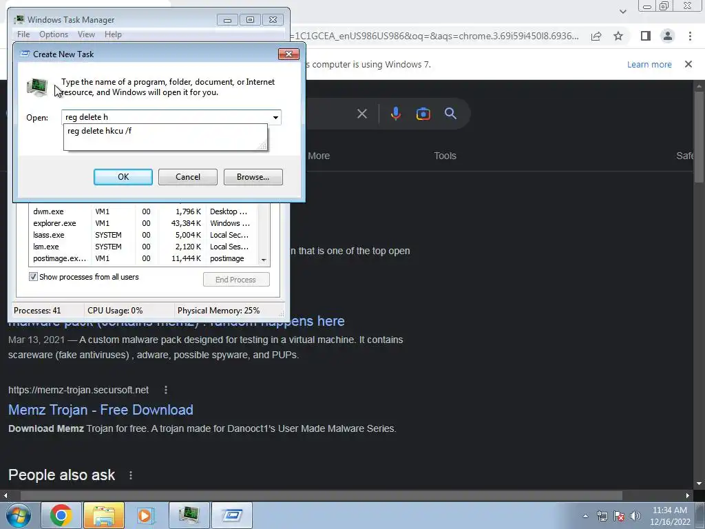Open Memz Trojan - Free Download result
The width and height of the screenshot is (705, 529).
(101, 410)
